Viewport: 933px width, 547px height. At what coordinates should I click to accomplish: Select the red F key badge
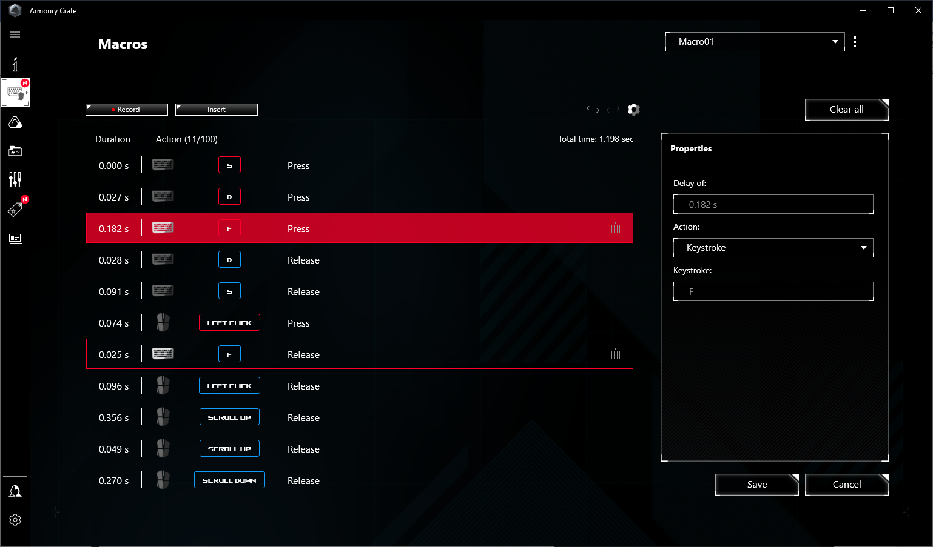tap(229, 228)
